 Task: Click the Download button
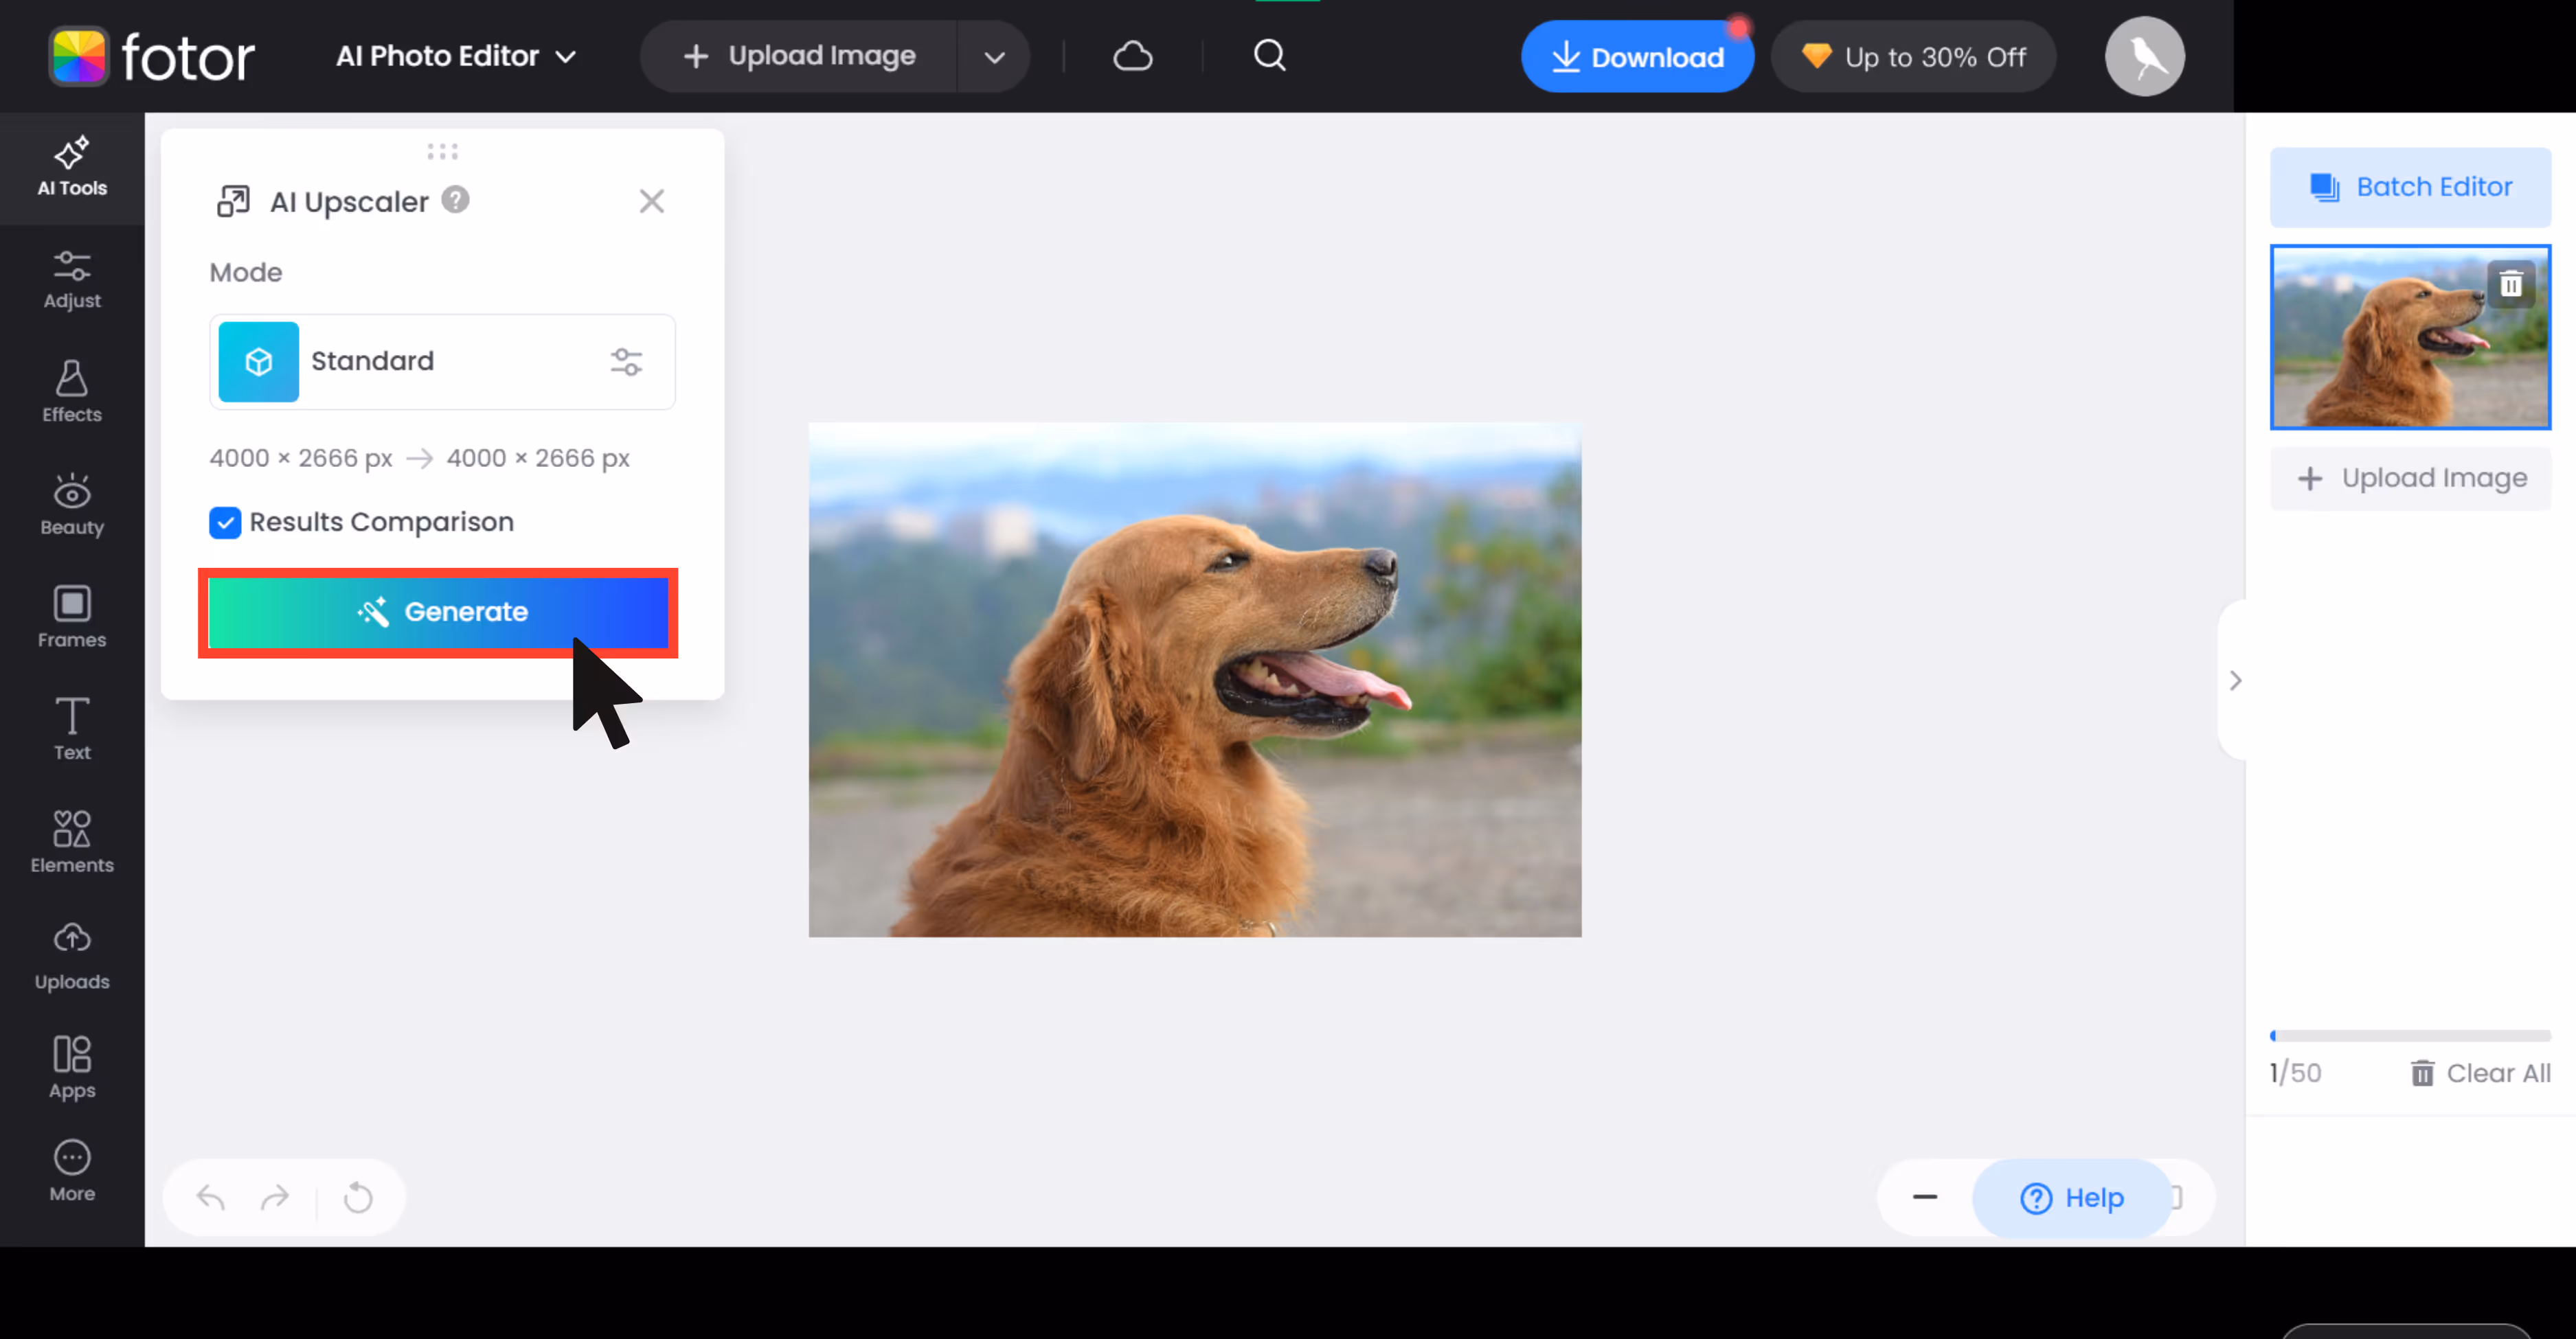(x=1637, y=57)
